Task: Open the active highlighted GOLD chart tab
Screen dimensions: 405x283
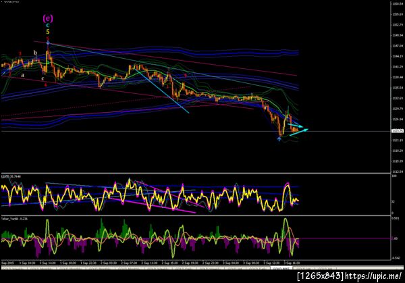Action: pos(281,269)
